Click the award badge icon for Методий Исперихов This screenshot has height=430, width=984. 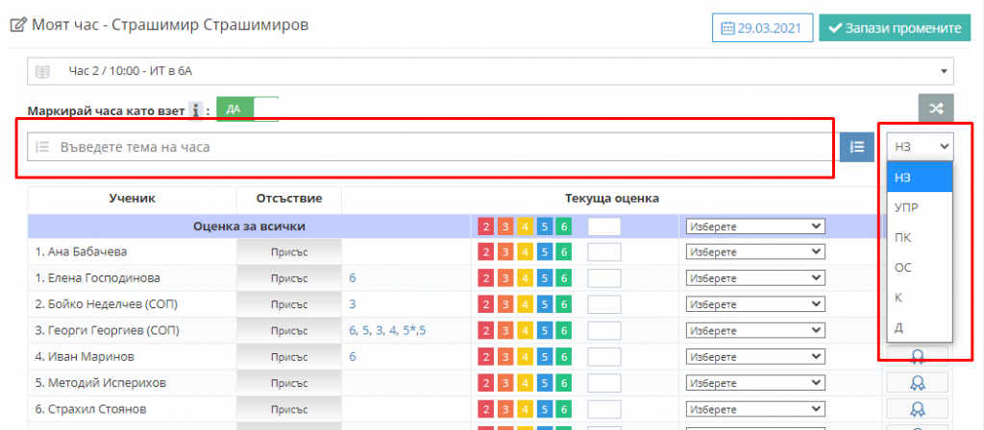917,382
